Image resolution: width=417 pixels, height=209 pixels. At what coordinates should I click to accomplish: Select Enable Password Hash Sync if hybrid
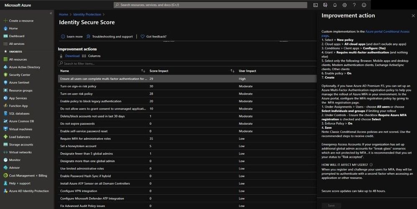pyautogui.click(x=187, y=176)
